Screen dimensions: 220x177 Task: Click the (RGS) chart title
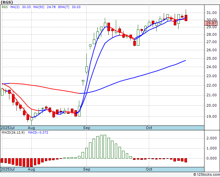click(7, 2)
